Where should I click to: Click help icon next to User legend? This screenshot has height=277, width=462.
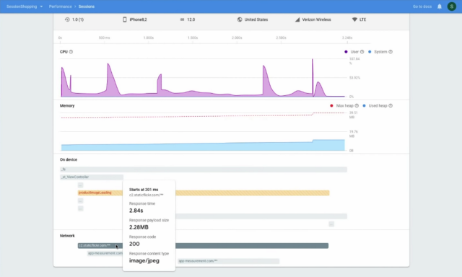pyautogui.click(x=362, y=52)
